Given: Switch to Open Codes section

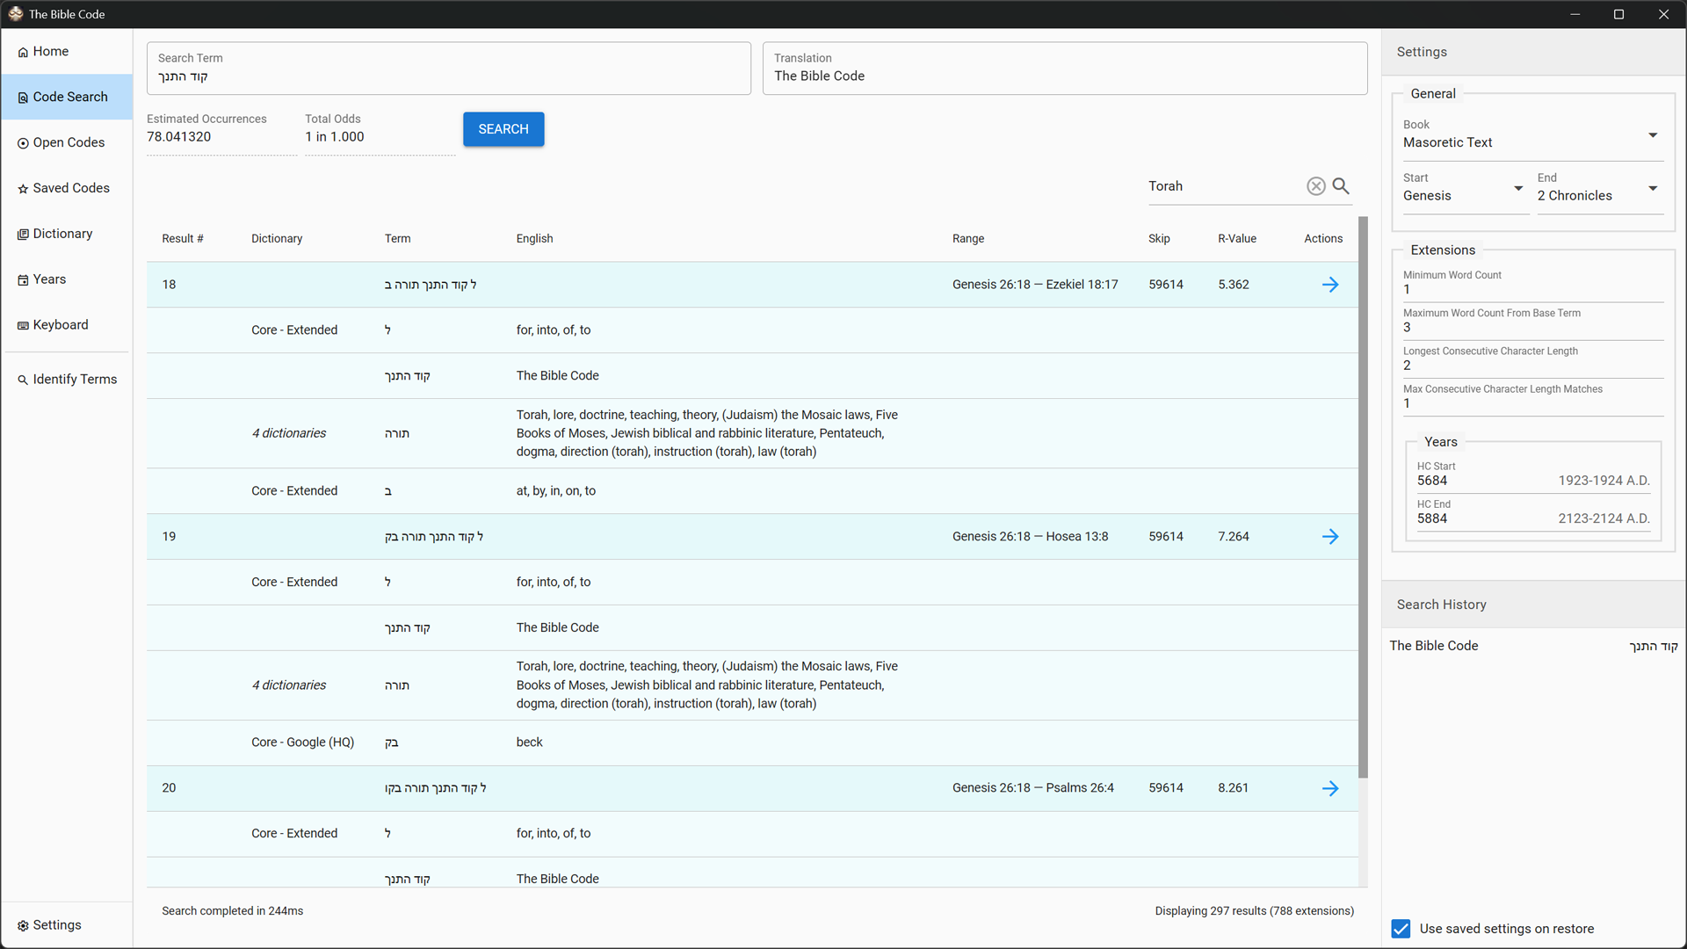Looking at the screenshot, I should tap(67, 142).
